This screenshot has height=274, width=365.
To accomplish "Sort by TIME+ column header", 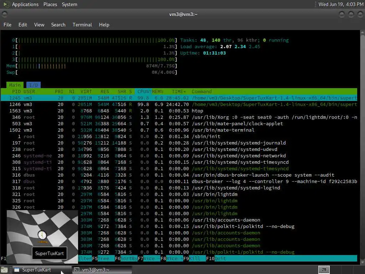I will 179,92.
